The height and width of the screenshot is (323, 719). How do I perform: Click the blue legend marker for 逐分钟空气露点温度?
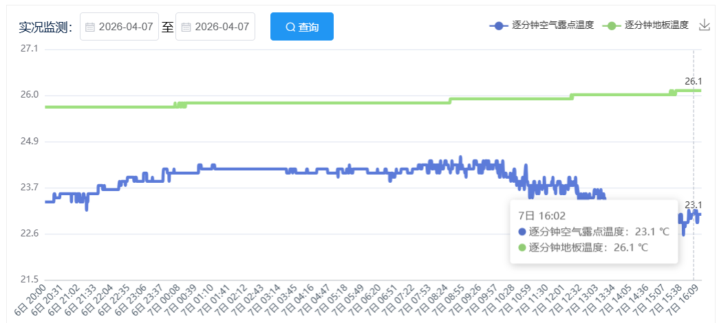point(499,25)
